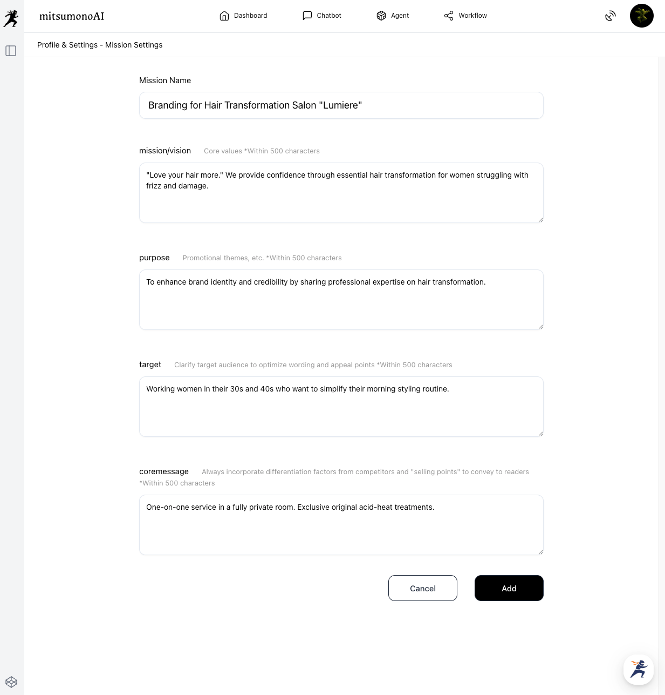The width and height of the screenshot is (665, 695).
Task: Click the running ninja logo icon
Action: click(11, 18)
